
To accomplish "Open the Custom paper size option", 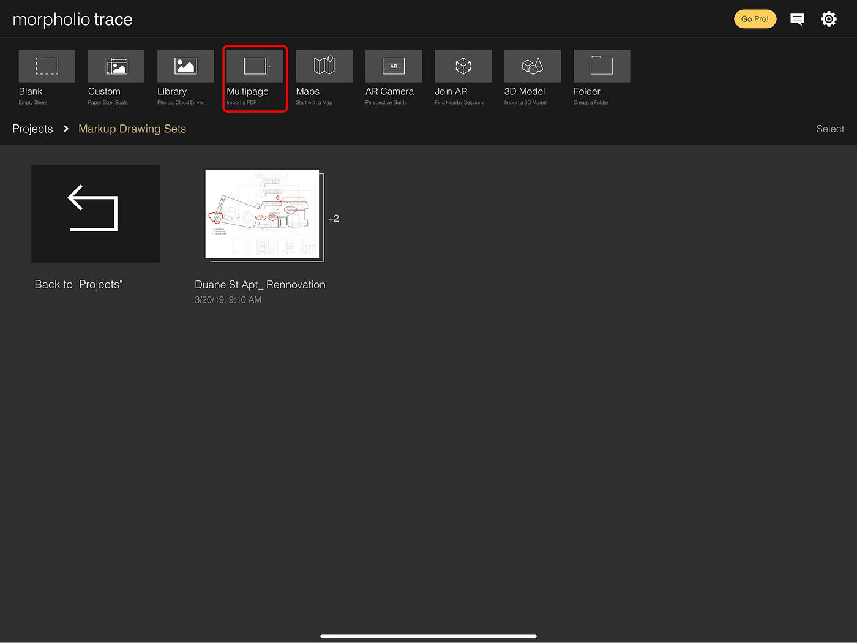I will [116, 66].
